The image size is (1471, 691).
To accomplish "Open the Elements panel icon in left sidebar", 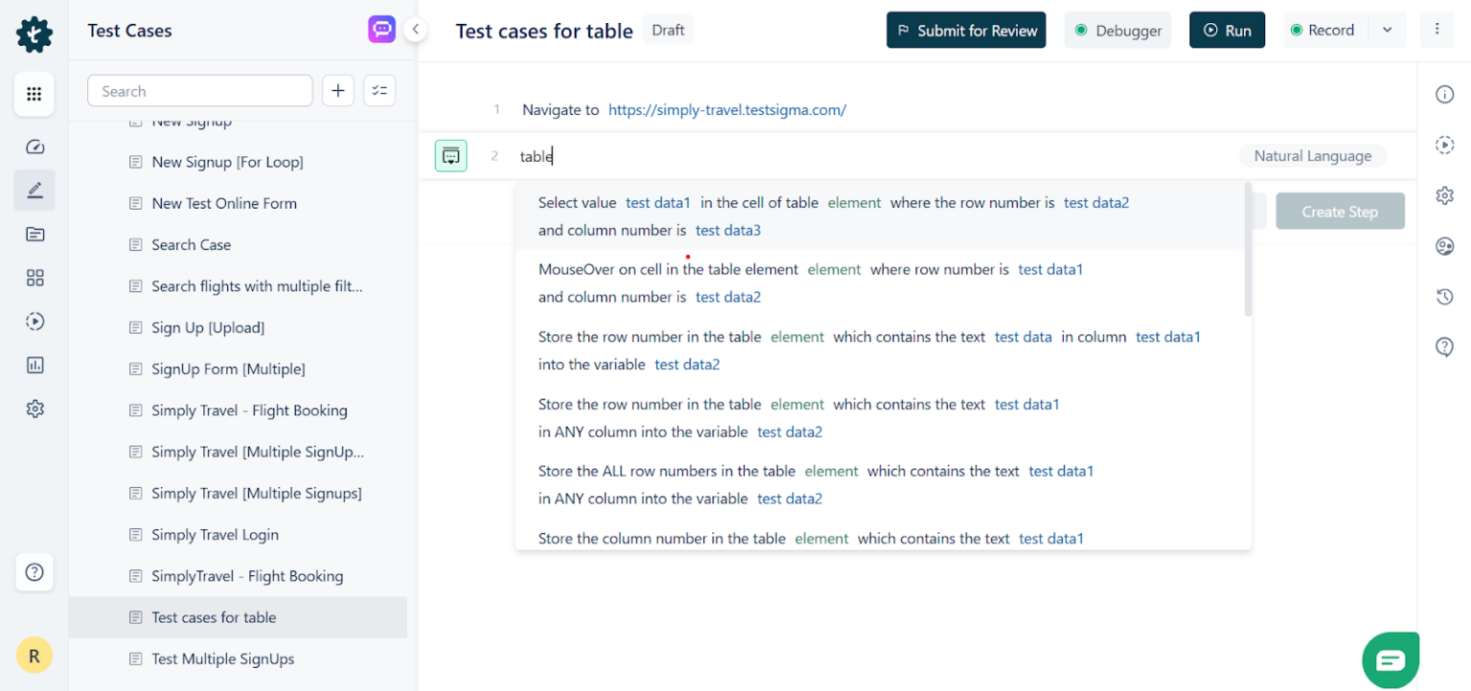I will click(x=34, y=278).
